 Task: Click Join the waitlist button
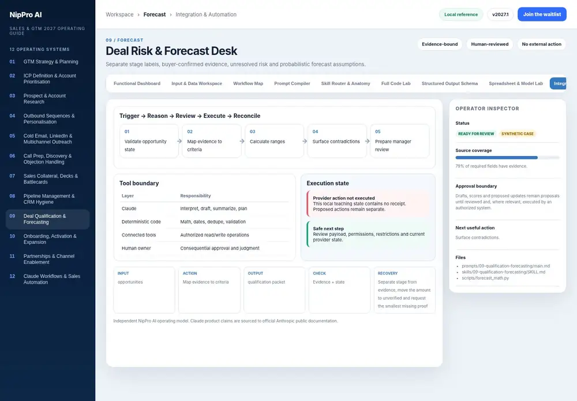pos(542,14)
